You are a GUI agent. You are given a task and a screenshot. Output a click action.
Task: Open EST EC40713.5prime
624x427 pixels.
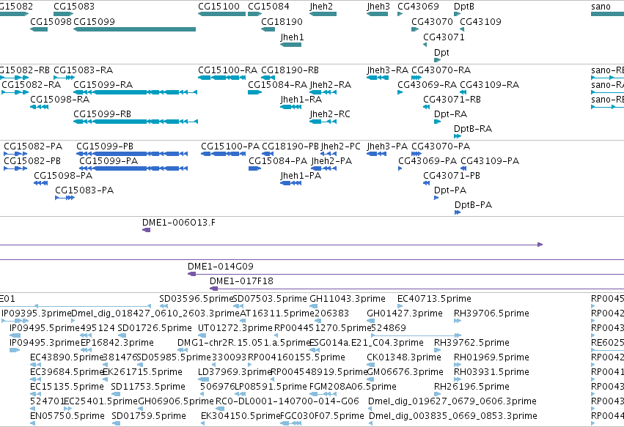point(400,306)
